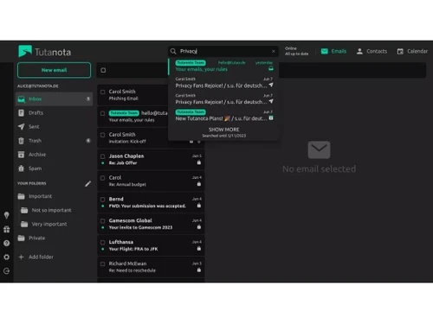This screenshot has height=324, width=433.
Task: Click sent arrow icon on second Privacy Fans result
Action: coord(271,101)
